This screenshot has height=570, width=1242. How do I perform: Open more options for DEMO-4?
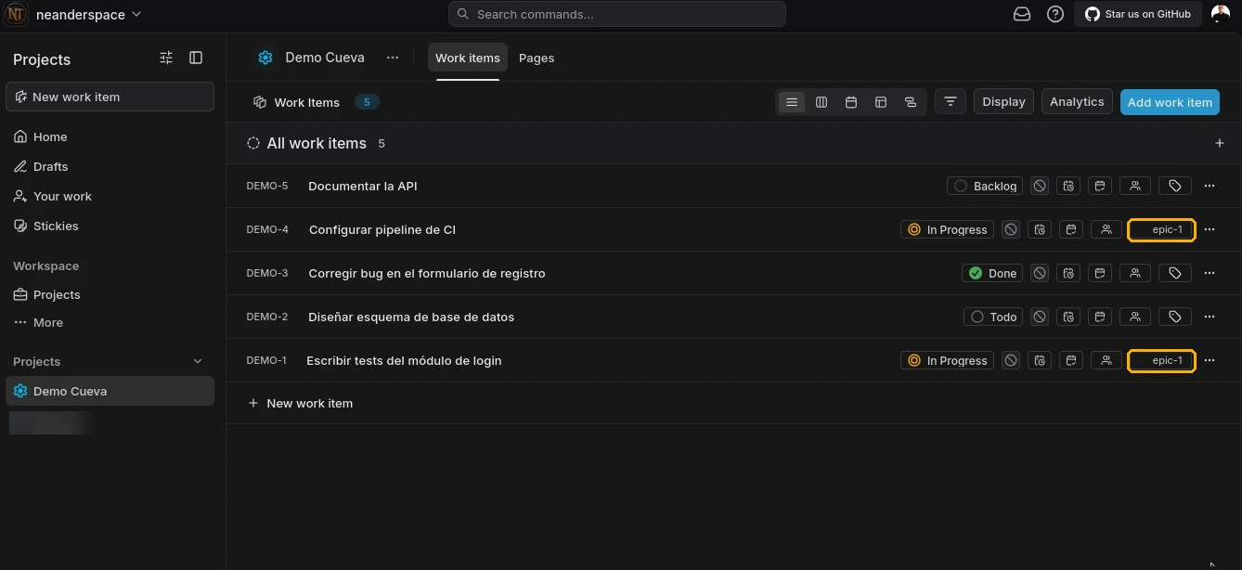1210,229
